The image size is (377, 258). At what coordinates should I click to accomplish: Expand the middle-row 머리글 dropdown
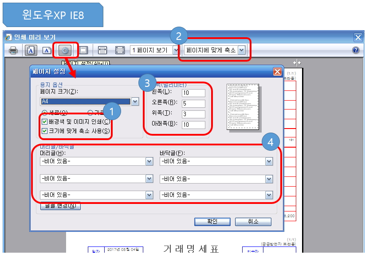(x=149, y=179)
